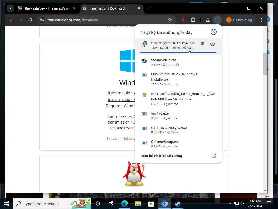Close The Pirate Bay tab
This screenshot has width=278, height=209.
point(74,8)
